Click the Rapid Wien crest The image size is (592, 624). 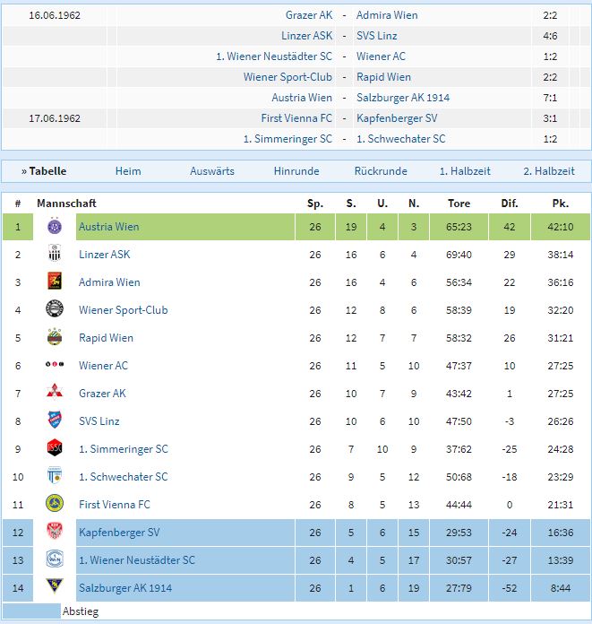[55, 336]
